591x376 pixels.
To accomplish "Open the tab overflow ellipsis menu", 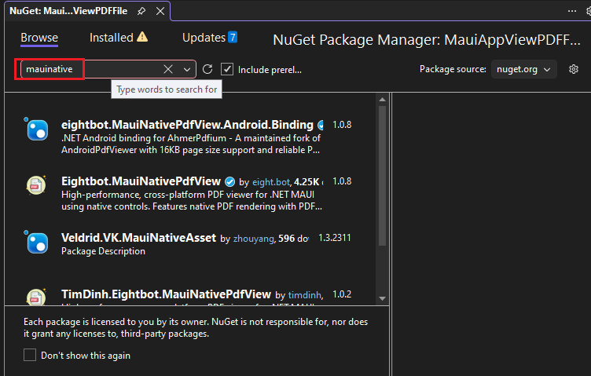I will (x=572, y=11).
